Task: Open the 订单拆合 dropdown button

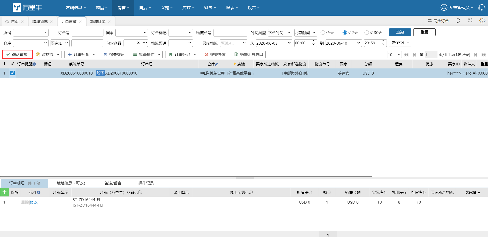Action: point(81,54)
